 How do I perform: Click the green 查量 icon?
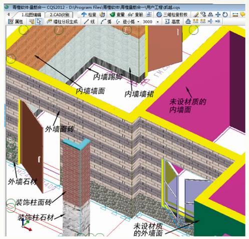pos(113,15)
